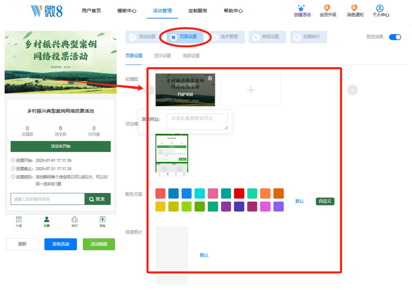Go to previous carousel with left arrow

pyautogui.click(x=149, y=90)
